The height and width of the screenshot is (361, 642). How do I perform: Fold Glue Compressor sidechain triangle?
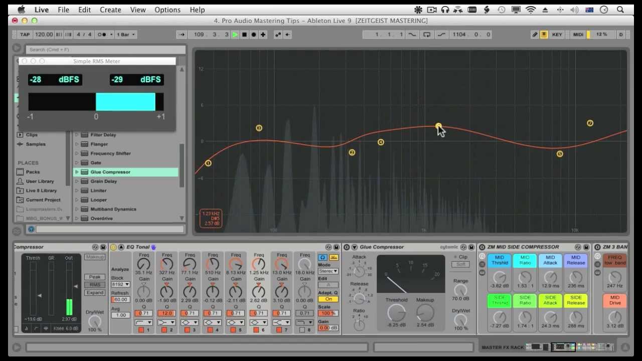coord(354,247)
